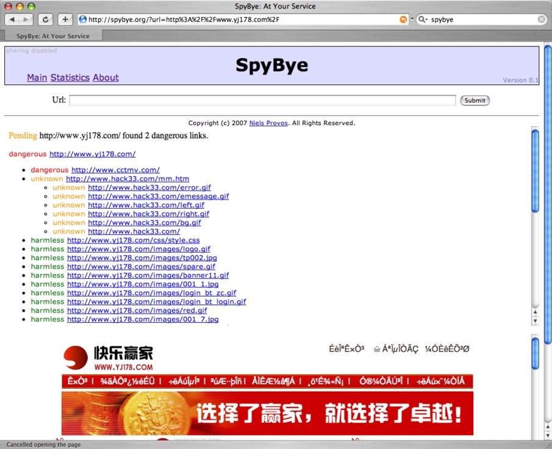Open the yj178.com/images/banner11.gif link
Viewport: 552px width, 449px height.
point(148,275)
